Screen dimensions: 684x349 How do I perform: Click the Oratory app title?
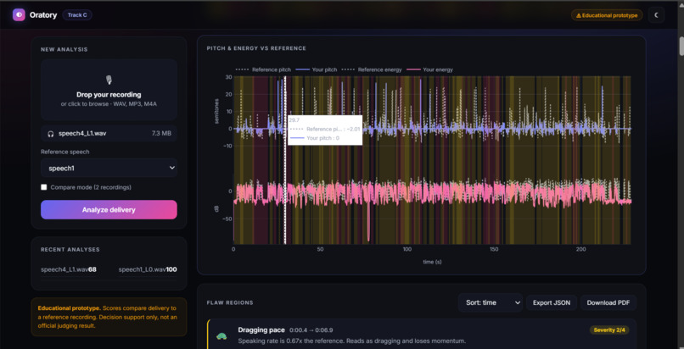[43, 15]
